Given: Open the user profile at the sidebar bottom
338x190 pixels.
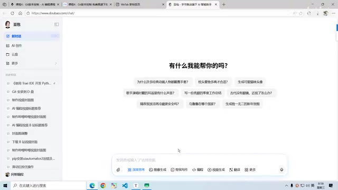Looking at the screenshot, I should point(15,175).
